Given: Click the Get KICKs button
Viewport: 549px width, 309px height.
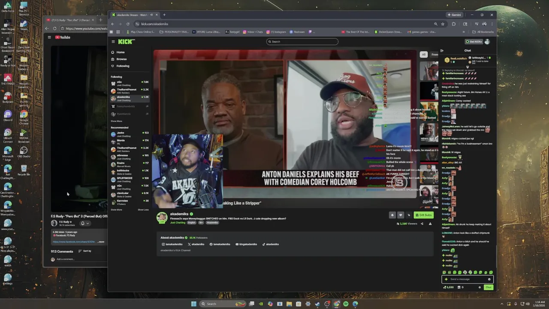Looking at the screenshot, I should click(474, 42).
